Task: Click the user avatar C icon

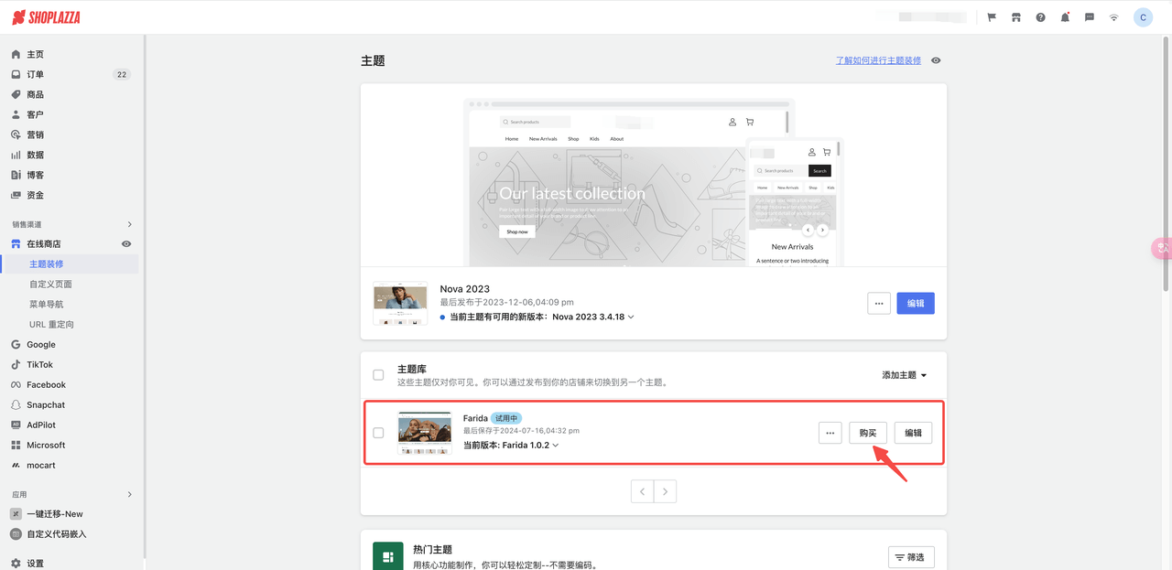Action: [1143, 17]
